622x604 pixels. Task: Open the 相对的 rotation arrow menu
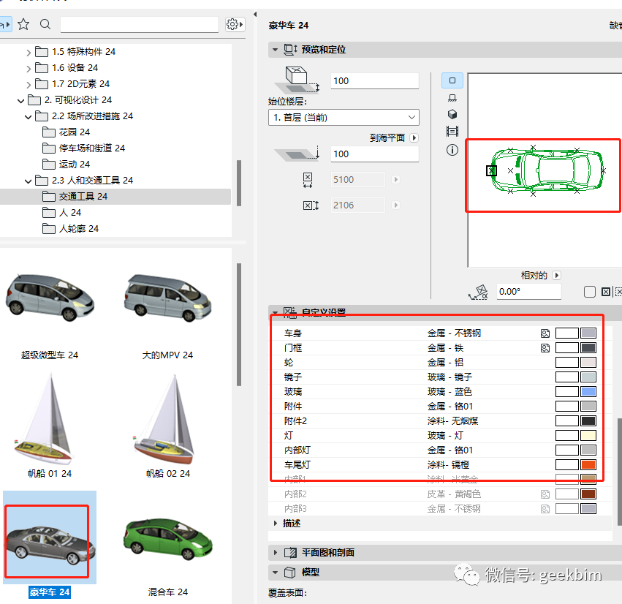click(556, 276)
